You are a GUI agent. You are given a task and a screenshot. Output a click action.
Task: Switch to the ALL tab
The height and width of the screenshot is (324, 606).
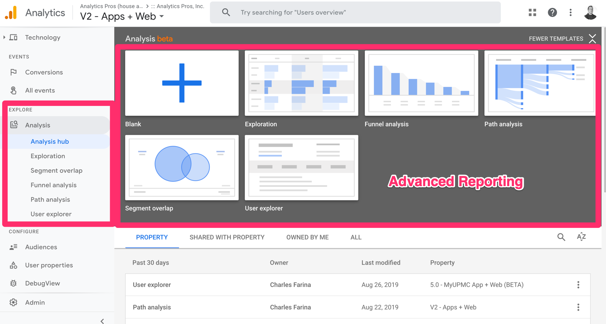(x=356, y=237)
